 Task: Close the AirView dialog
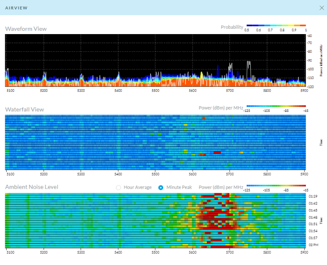point(322,8)
